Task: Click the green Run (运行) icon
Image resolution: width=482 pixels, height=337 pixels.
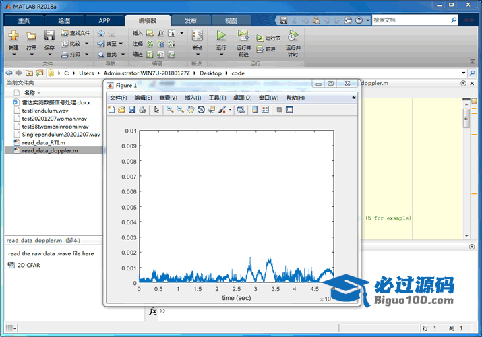Action: pyautogui.click(x=221, y=36)
